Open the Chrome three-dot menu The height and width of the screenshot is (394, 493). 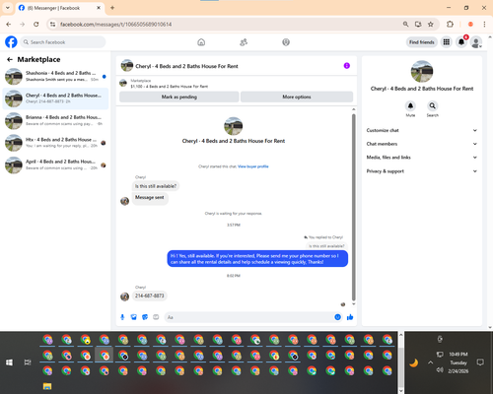point(484,24)
